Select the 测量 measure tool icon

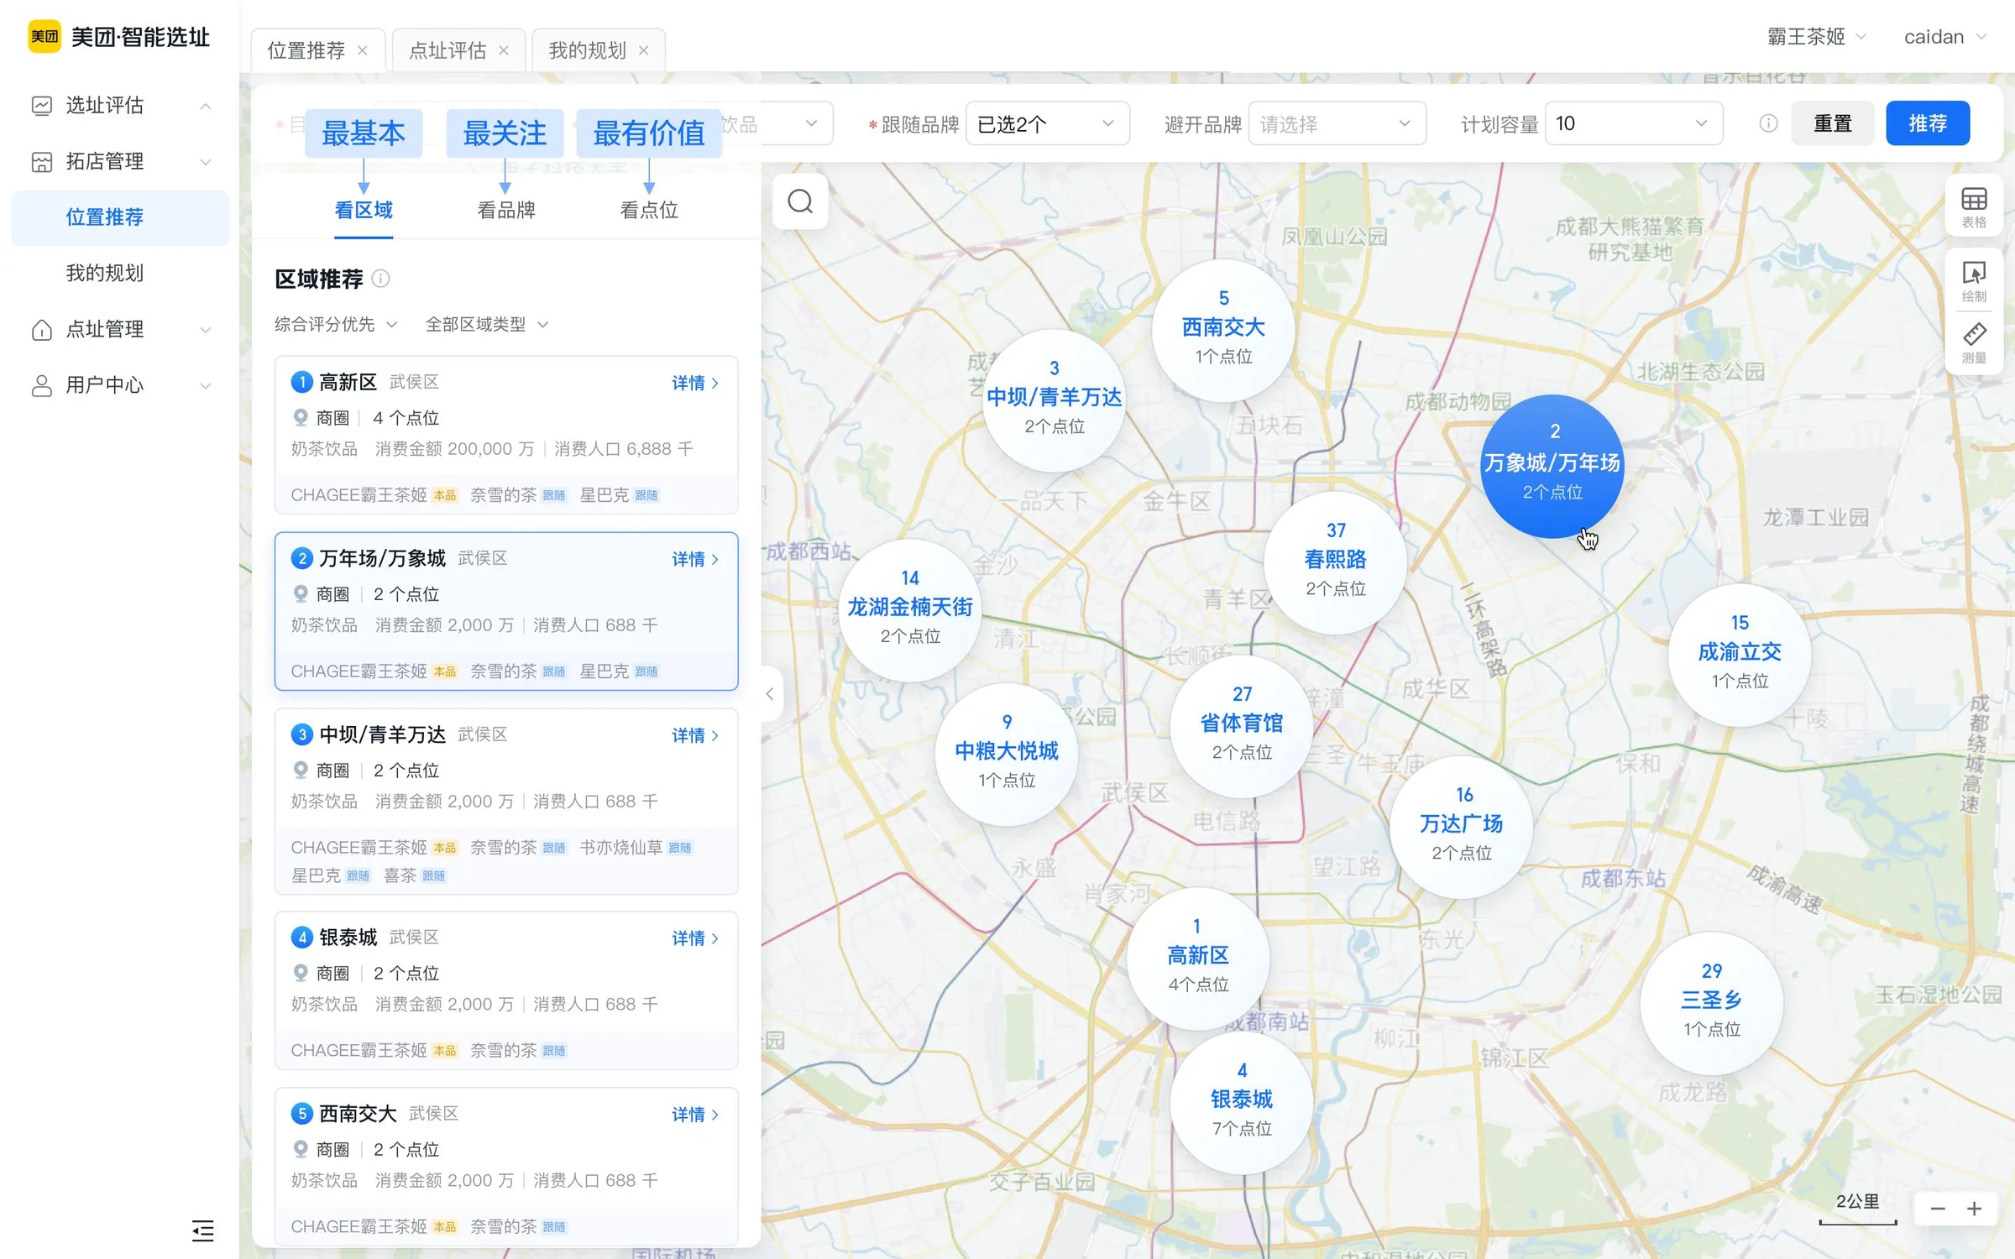coord(1974,342)
